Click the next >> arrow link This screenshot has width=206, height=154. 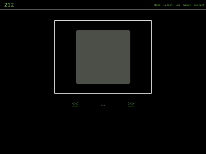point(131,104)
